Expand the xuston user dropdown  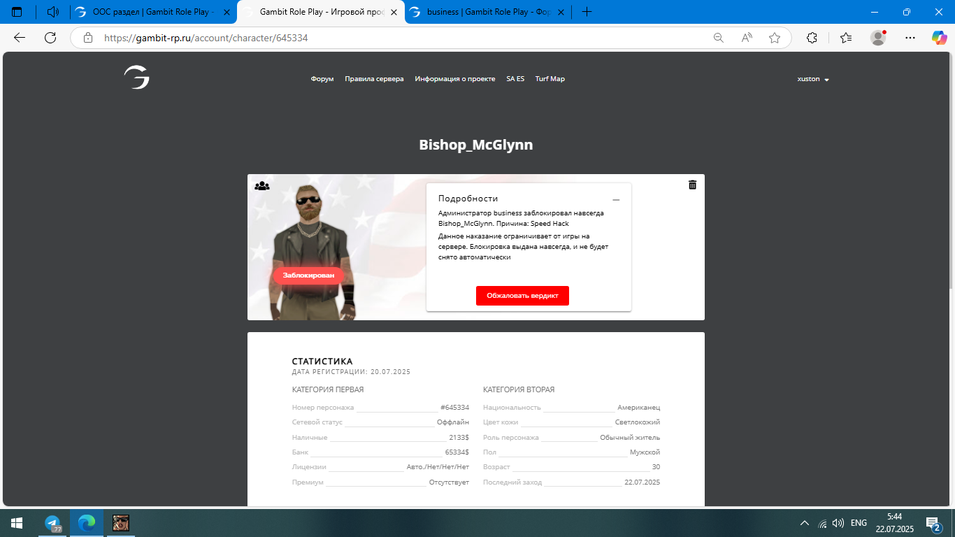pos(813,79)
